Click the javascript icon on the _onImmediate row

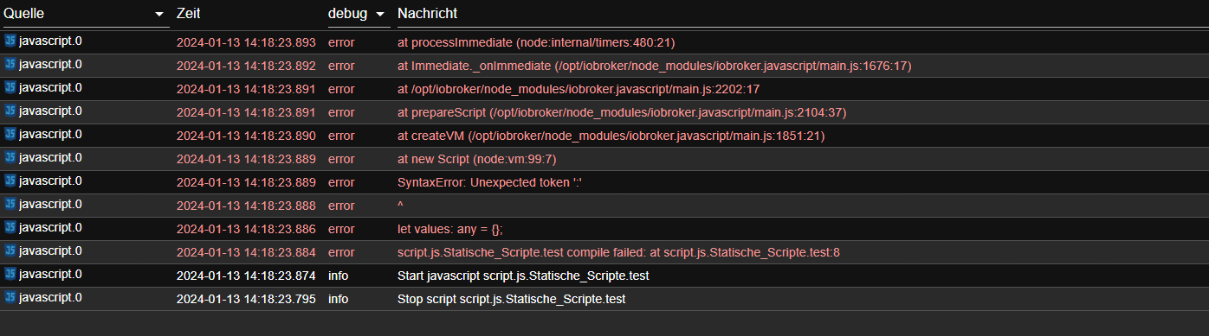[10, 64]
